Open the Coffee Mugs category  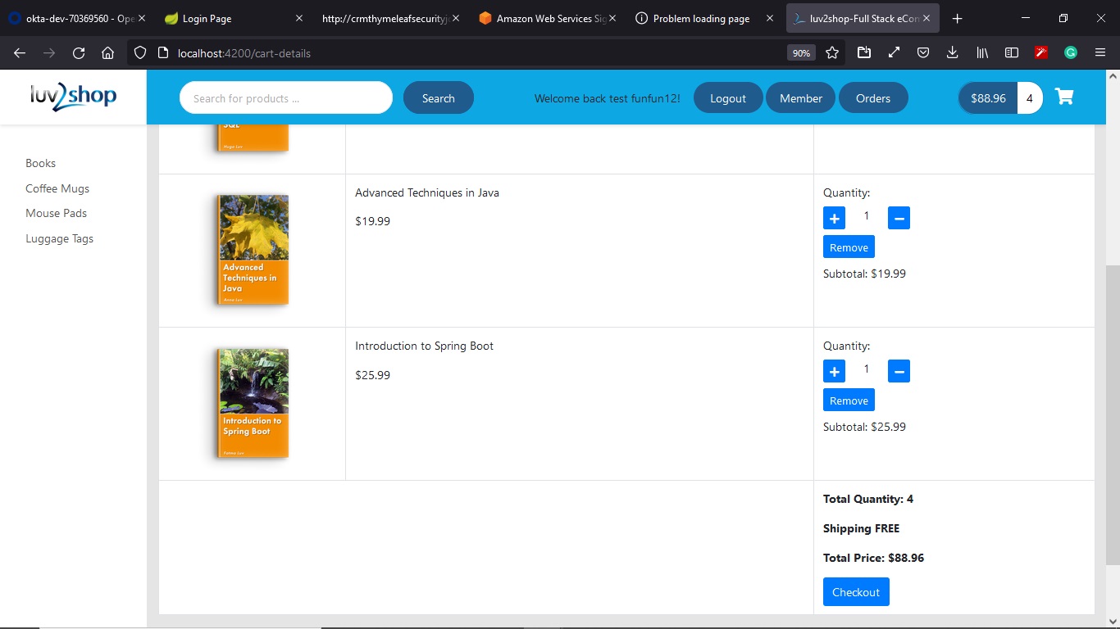pyautogui.click(x=57, y=188)
